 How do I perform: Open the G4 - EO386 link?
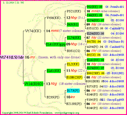click(117, 34)
